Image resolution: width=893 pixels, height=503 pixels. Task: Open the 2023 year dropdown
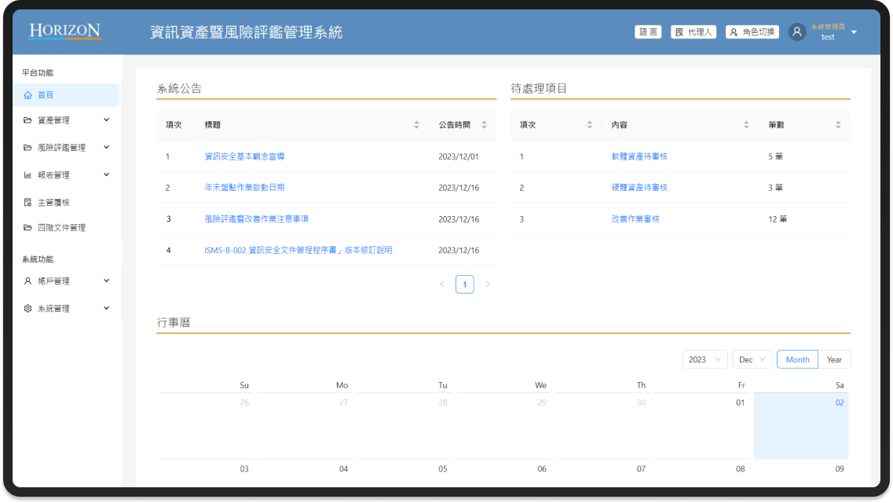705,359
